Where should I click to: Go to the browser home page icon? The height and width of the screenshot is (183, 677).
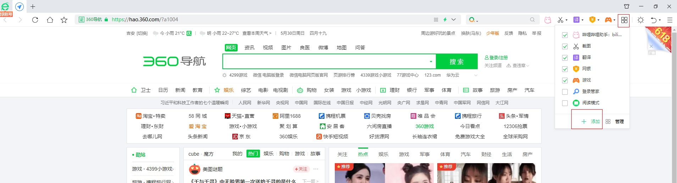point(50,20)
